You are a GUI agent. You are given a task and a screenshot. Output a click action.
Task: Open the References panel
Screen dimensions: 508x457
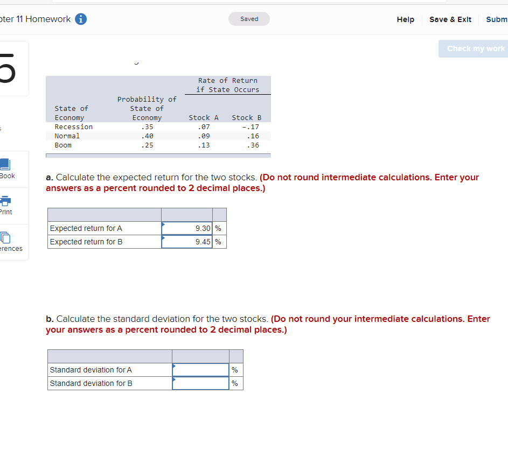(7, 242)
